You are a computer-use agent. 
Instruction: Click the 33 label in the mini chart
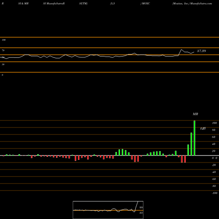click(141, 213)
